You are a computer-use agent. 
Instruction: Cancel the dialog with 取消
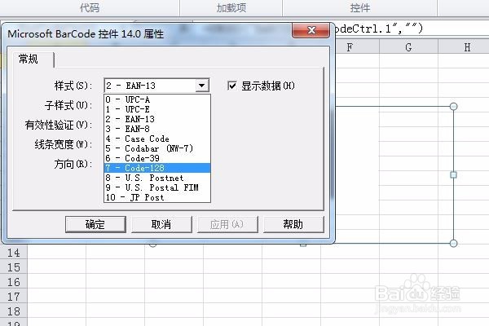(161, 224)
